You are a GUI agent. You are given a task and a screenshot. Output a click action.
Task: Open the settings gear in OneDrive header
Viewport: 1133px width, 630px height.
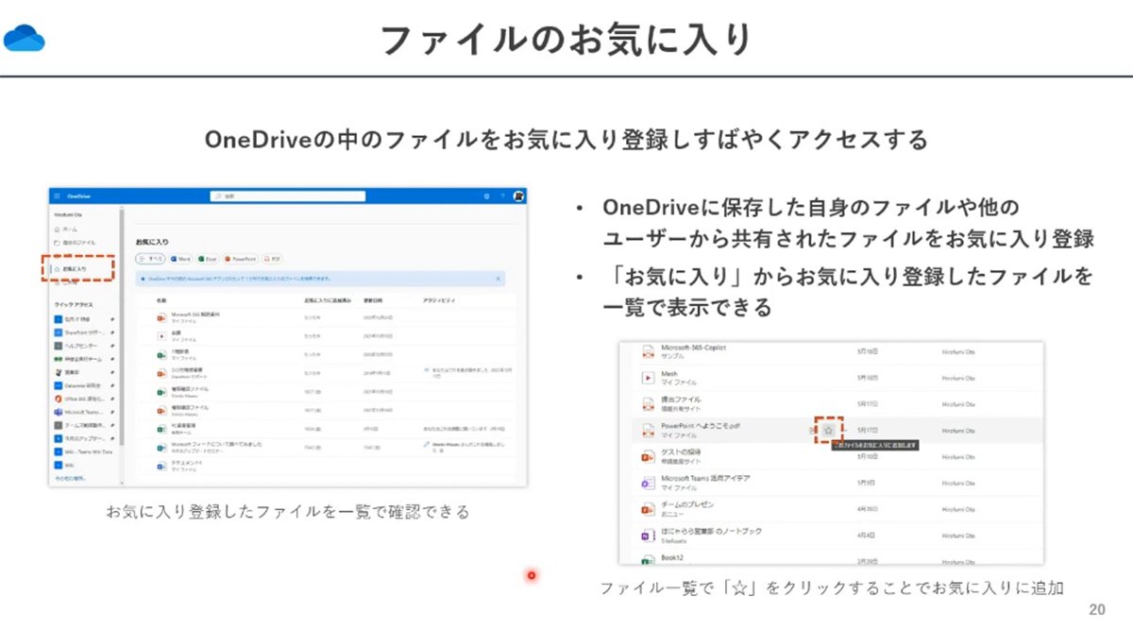[x=486, y=196]
